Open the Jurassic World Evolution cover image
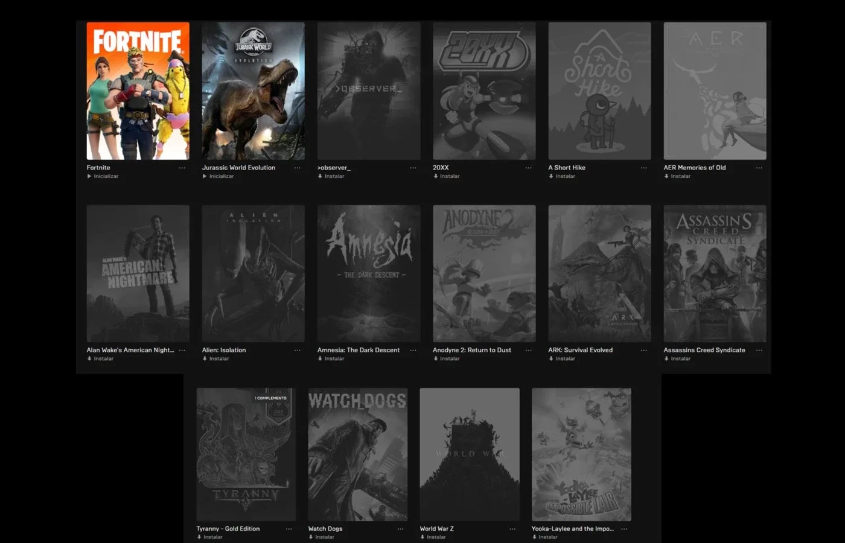 (253, 91)
